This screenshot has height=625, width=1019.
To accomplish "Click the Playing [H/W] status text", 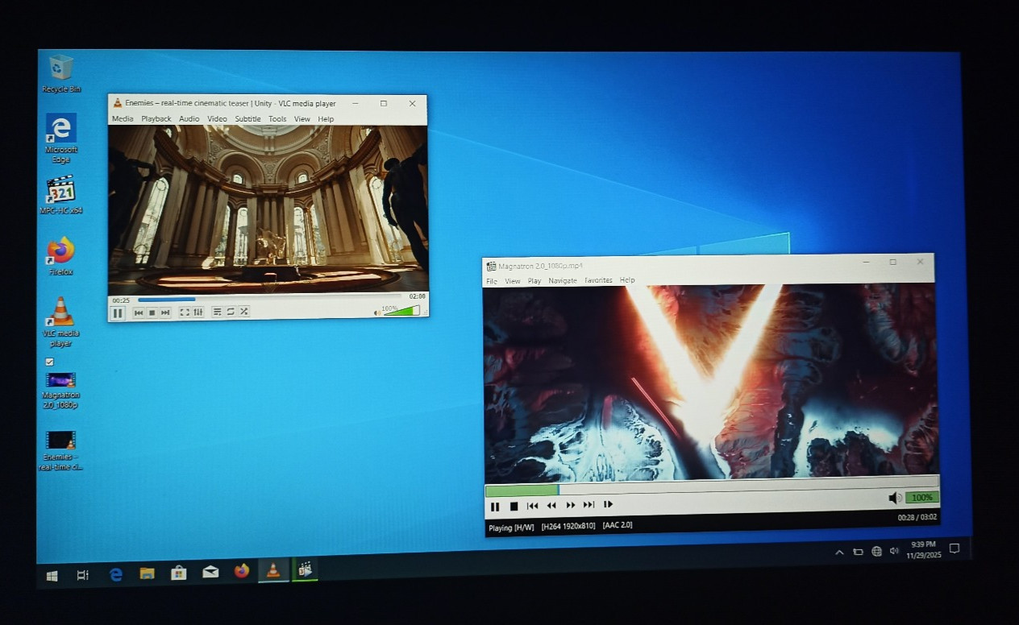I will pyautogui.click(x=511, y=528).
